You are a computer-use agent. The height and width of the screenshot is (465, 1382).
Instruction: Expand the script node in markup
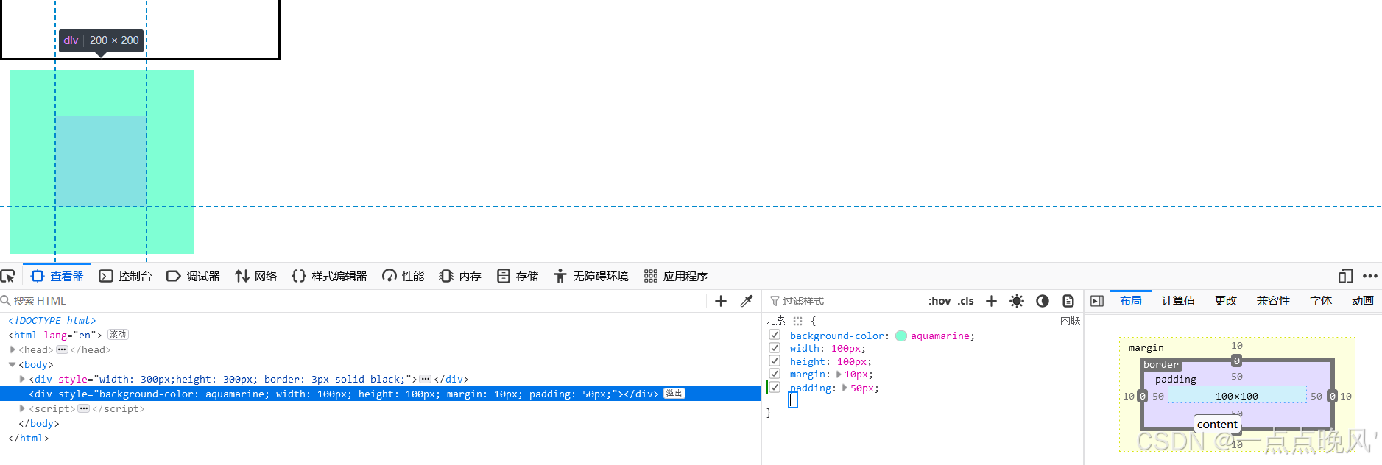23,408
